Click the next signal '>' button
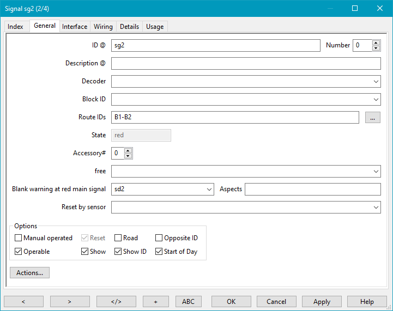Screen dimensions: 393x311 [70, 301]
